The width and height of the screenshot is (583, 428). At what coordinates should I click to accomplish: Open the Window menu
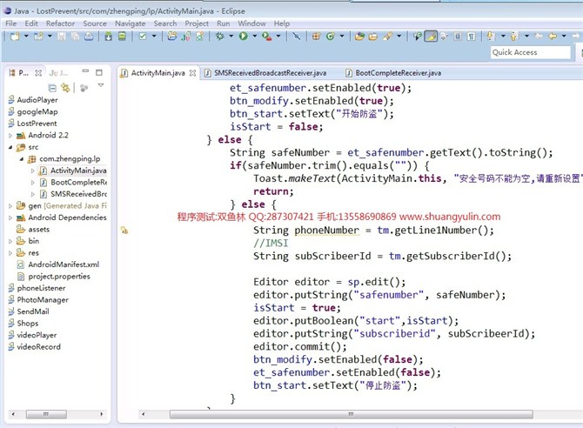click(251, 23)
